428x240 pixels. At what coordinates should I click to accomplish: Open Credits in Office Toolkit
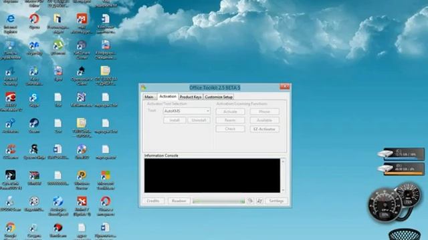tap(153, 201)
